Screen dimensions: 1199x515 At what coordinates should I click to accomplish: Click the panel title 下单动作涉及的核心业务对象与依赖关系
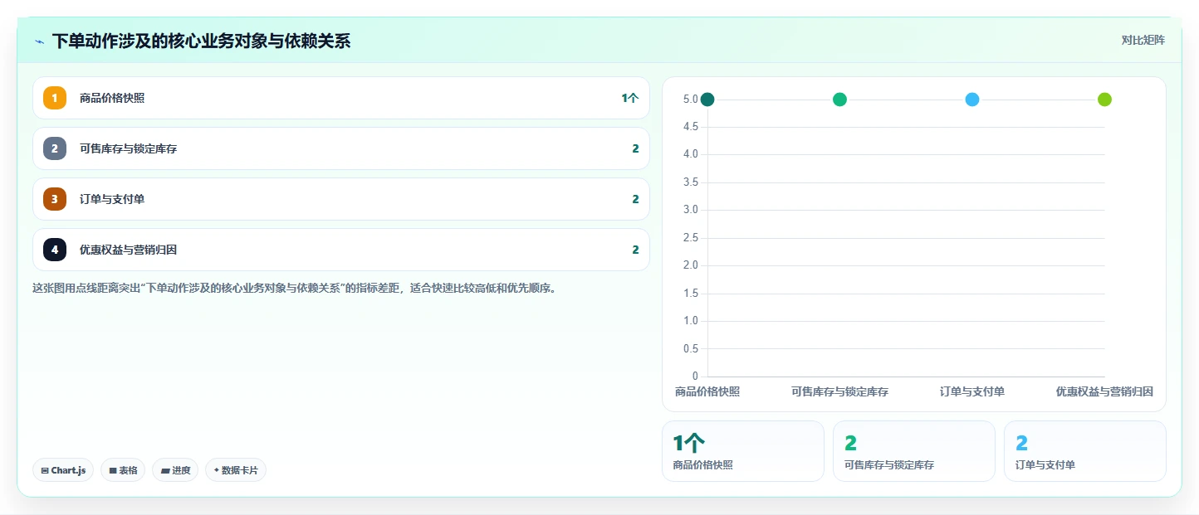(x=201, y=41)
